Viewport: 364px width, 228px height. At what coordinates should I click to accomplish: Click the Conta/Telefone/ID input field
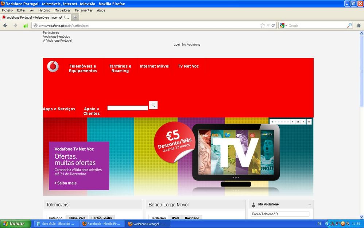pos(280,213)
